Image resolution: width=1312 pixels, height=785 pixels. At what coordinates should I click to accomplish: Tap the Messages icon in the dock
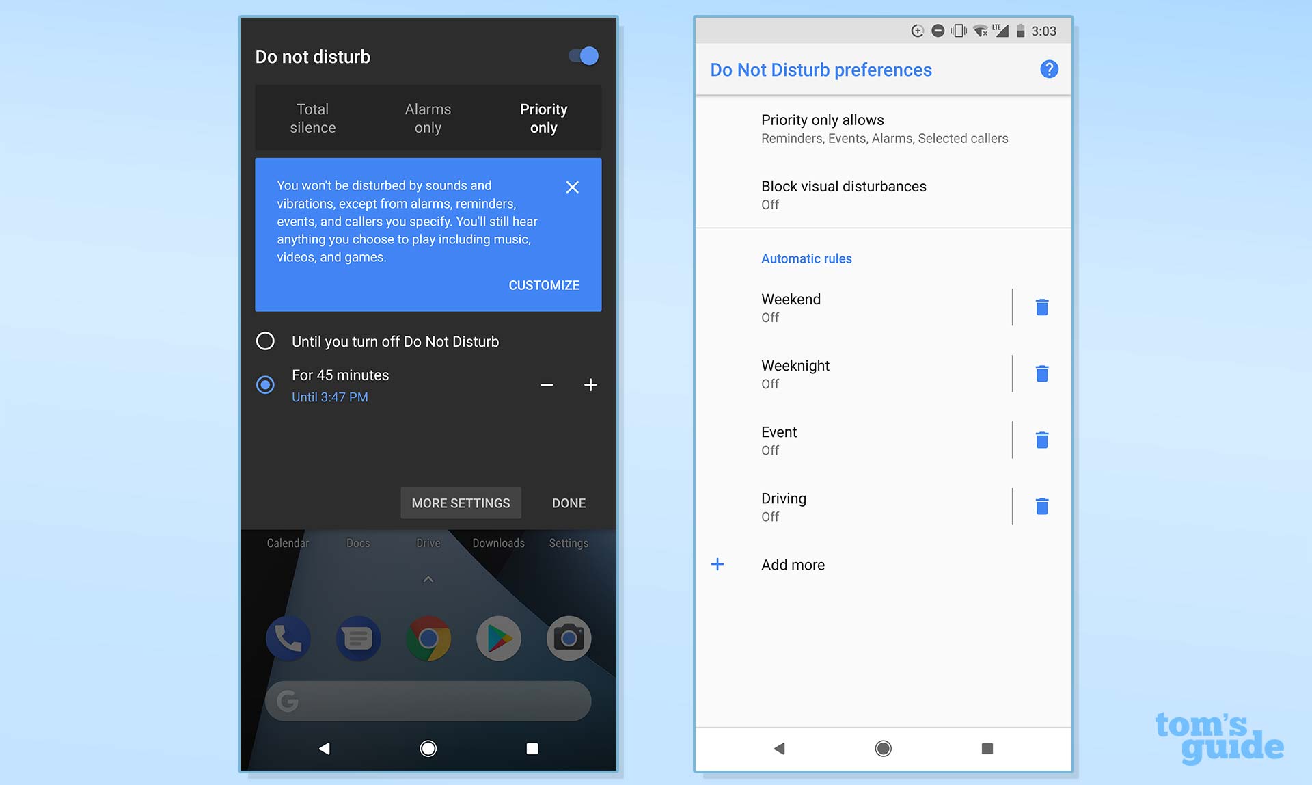click(x=357, y=638)
